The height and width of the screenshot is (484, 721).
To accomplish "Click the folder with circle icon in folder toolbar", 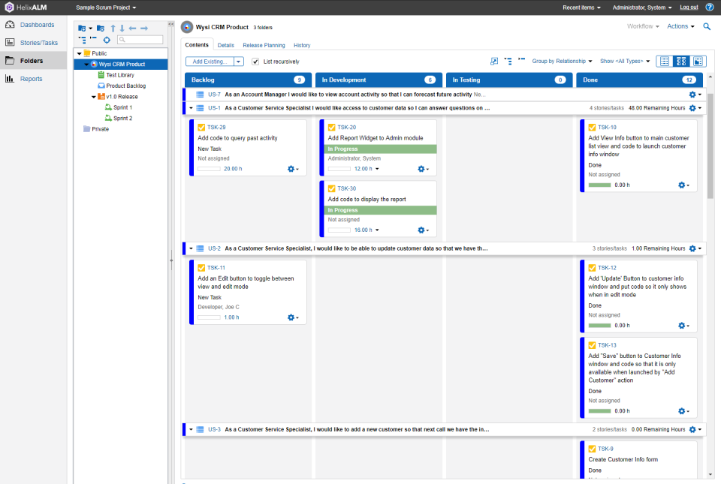I will pos(101,29).
